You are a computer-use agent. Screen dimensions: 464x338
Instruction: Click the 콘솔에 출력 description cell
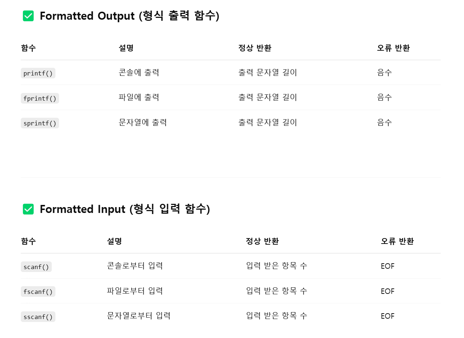click(x=139, y=73)
